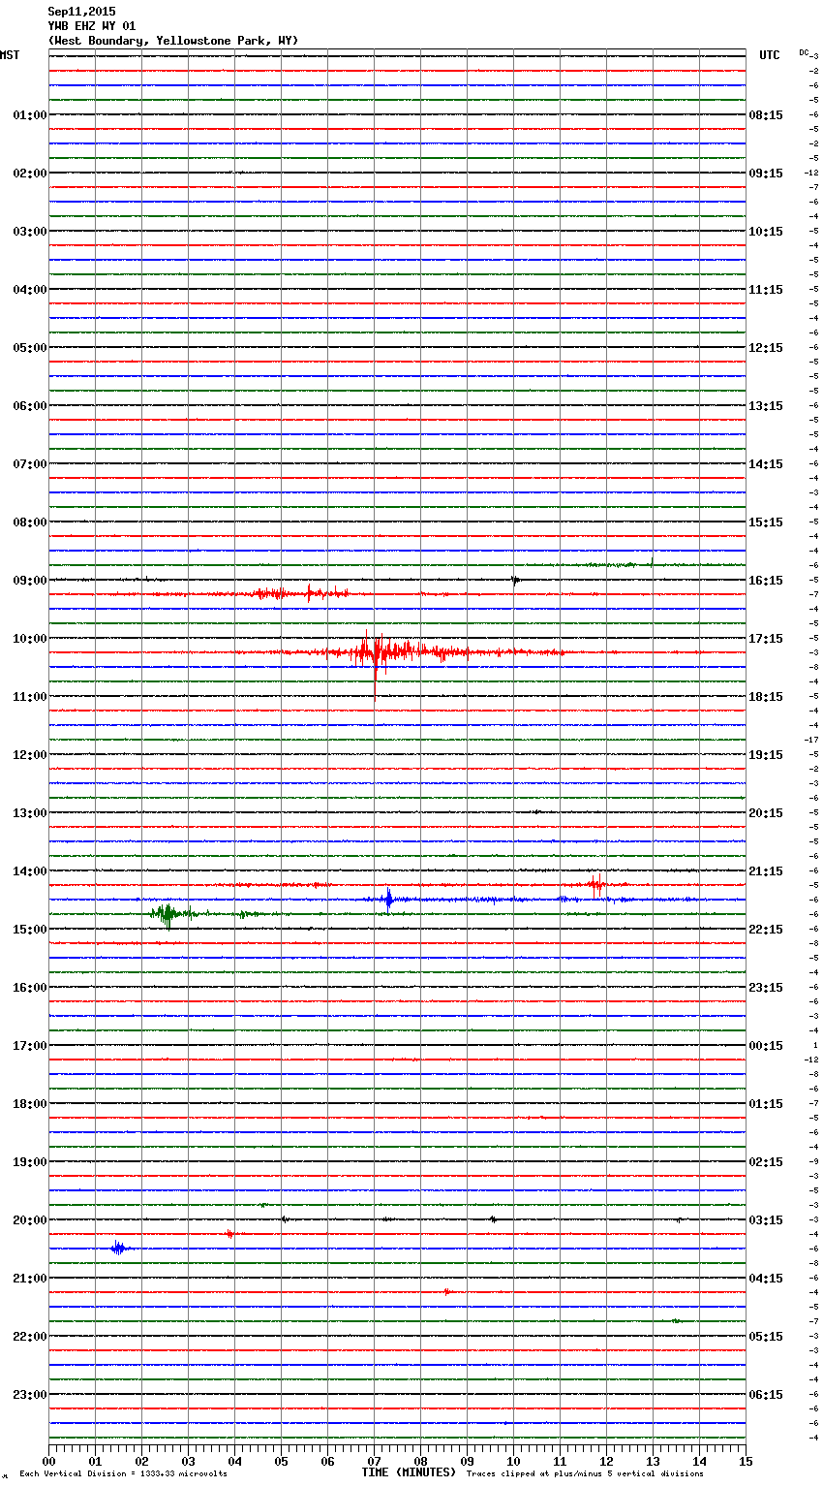
Task: Click the 'UTC' axis heading
Action: [770, 55]
